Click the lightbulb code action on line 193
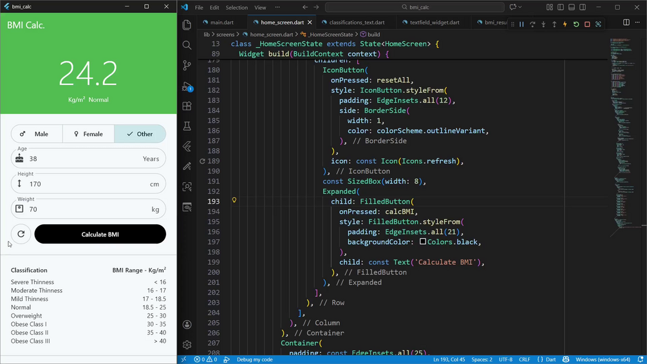647x364 pixels. [x=234, y=200]
